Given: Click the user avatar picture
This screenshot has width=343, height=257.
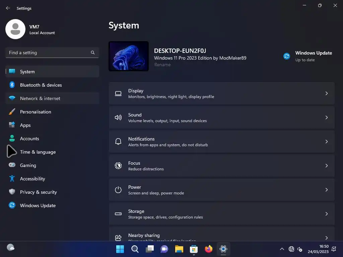Looking at the screenshot, I should tap(15, 29).
